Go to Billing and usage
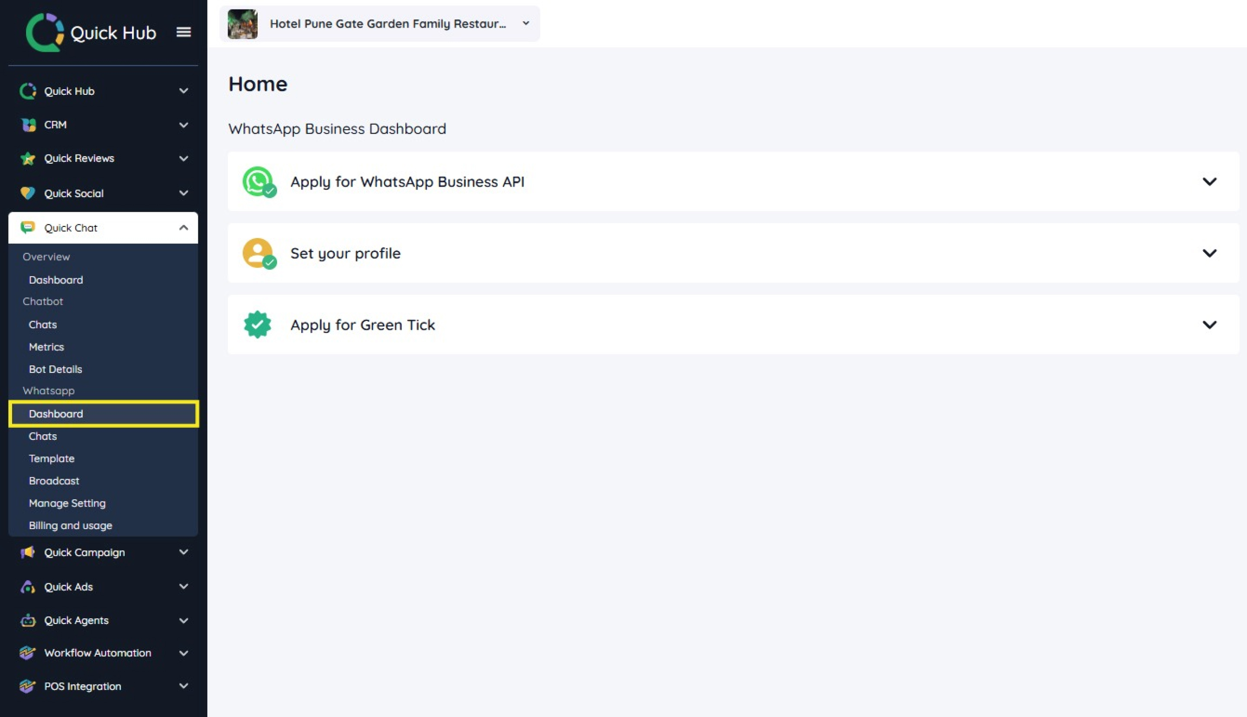Viewport: 1247px width, 717px height. (71, 526)
